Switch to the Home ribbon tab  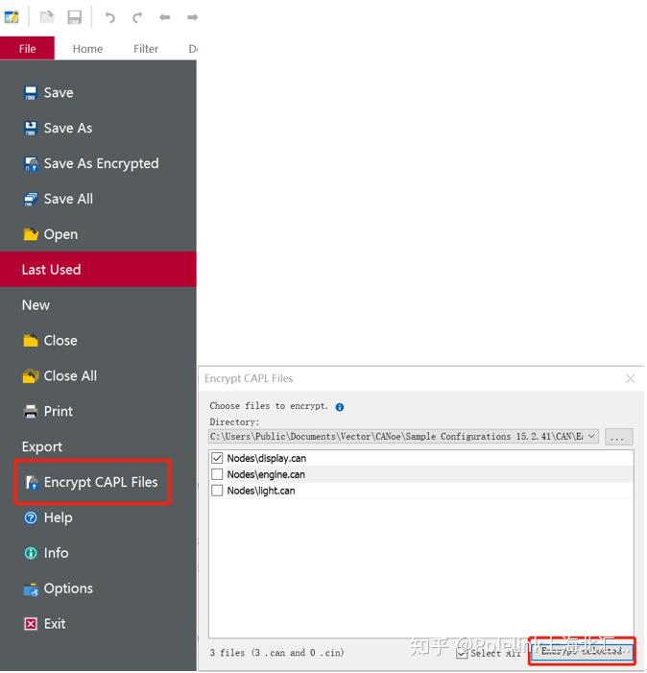[x=87, y=49]
